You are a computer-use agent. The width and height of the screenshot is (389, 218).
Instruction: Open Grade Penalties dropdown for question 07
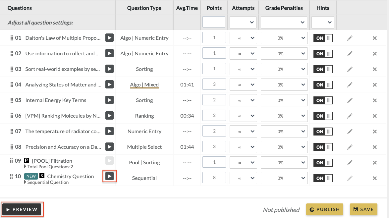pos(284,132)
